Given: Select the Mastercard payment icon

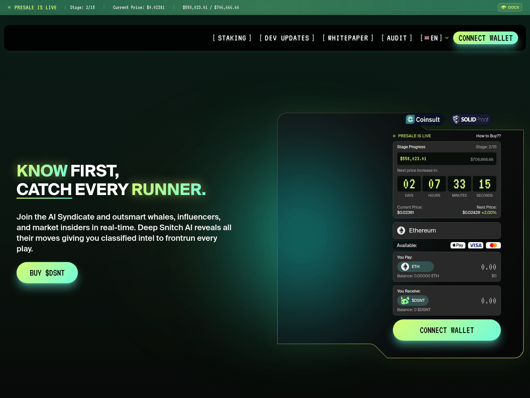Looking at the screenshot, I should point(493,245).
